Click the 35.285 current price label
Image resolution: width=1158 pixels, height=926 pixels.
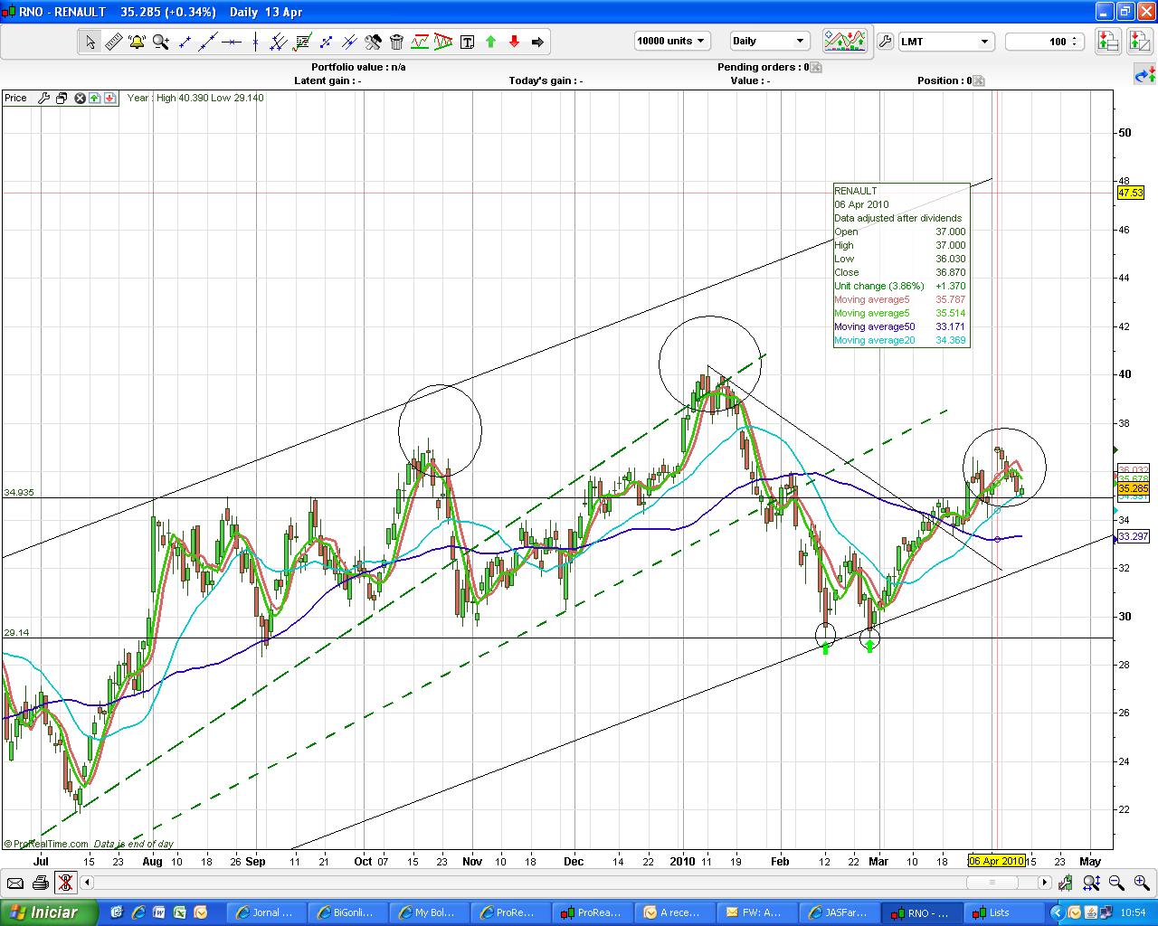[1132, 488]
